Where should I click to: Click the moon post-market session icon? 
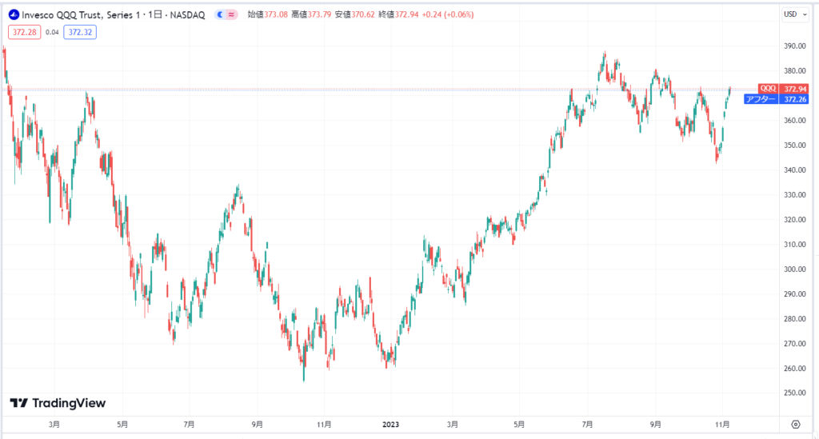[221, 14]
